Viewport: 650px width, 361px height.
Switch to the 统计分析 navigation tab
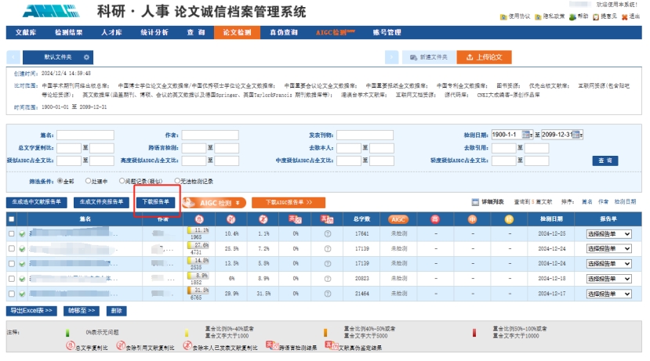[x=154, y=32]
